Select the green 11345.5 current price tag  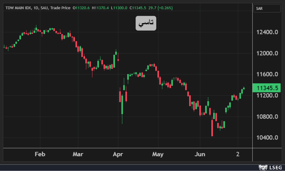tap(267, 88)
